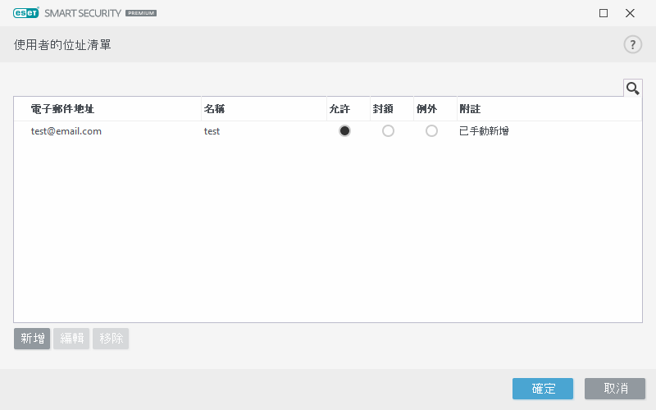This screenshot has height=410, width=656.
Task: Close the ESET address list window
Action: click(x=630, y=13)
